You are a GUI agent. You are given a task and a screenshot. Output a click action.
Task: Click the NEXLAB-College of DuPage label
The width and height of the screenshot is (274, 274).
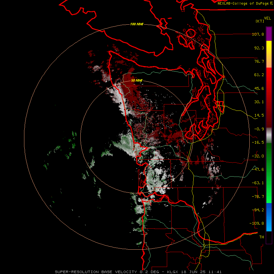coord(245,3)
